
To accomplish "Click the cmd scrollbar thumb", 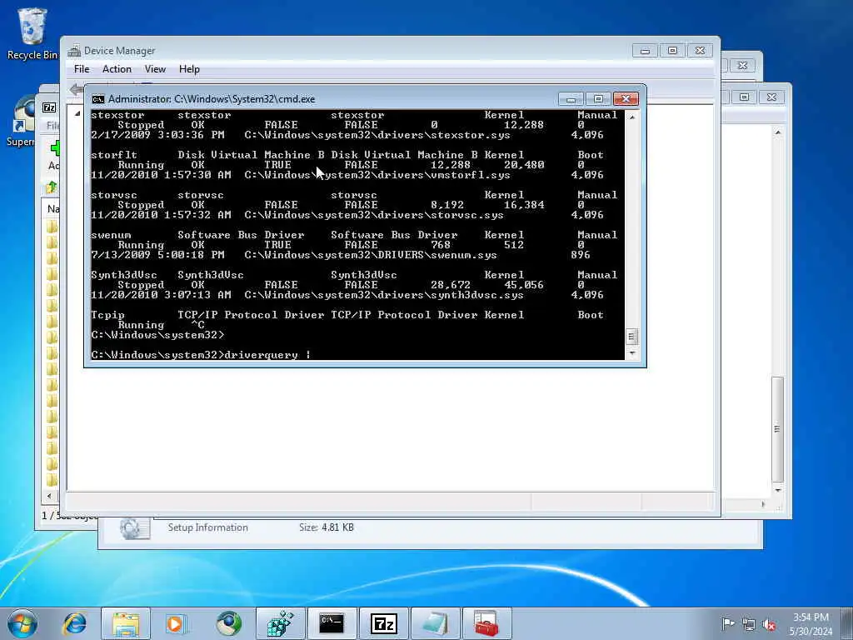I will (x=631, y=337).
